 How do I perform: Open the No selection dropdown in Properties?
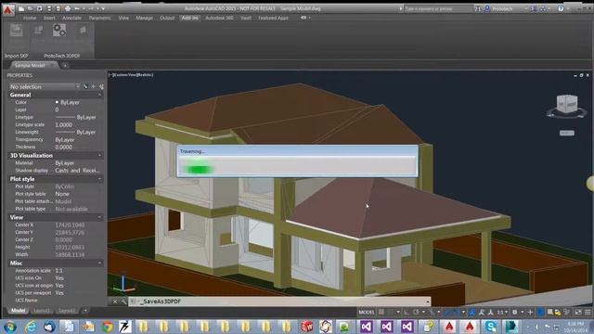(x=45, y=86)
